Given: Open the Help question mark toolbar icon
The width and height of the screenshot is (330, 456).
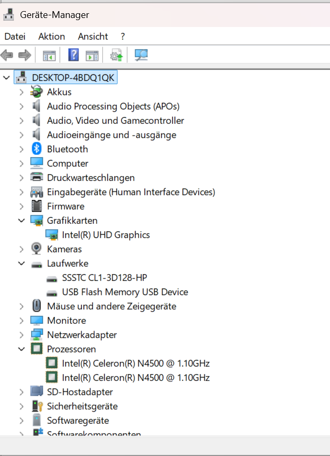Looking at the screenshot, I should pos(73,54).
